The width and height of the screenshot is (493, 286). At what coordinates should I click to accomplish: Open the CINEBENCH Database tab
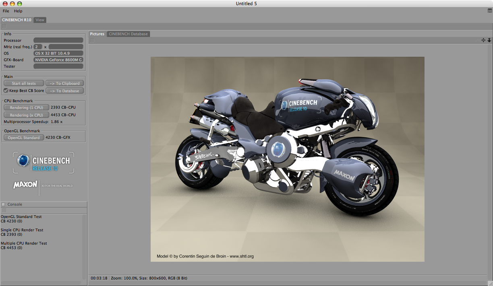pos(128,34)
